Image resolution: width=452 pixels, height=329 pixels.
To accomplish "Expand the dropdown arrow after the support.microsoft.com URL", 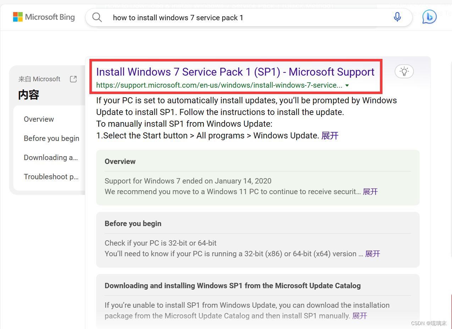I will click(347, 85).
